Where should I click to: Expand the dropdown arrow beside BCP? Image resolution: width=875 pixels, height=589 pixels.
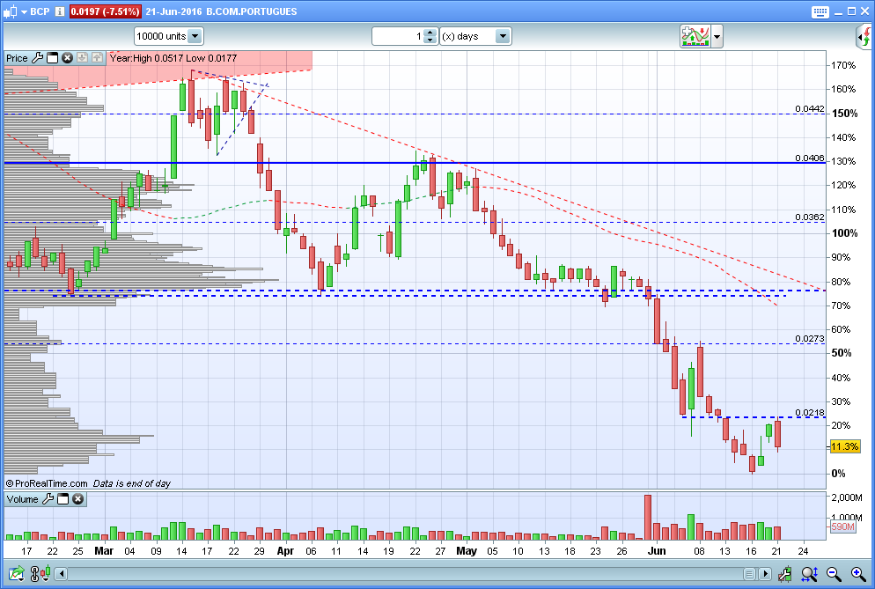point(24,11)
